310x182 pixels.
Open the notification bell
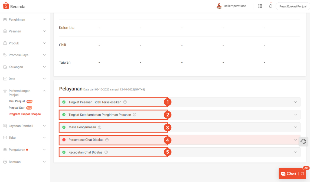[271, 6]
